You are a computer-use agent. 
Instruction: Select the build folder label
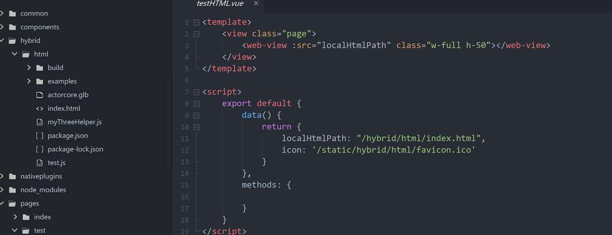[x=56, y=68]
